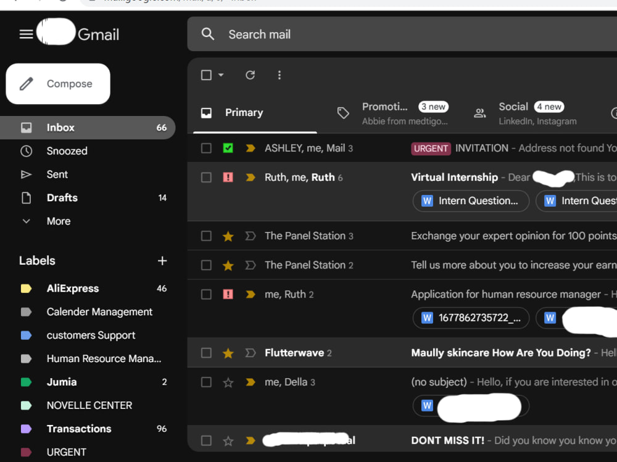Click the green Jumia label swatch
This screenshot has height=462, width=617.
click(26, 382)
